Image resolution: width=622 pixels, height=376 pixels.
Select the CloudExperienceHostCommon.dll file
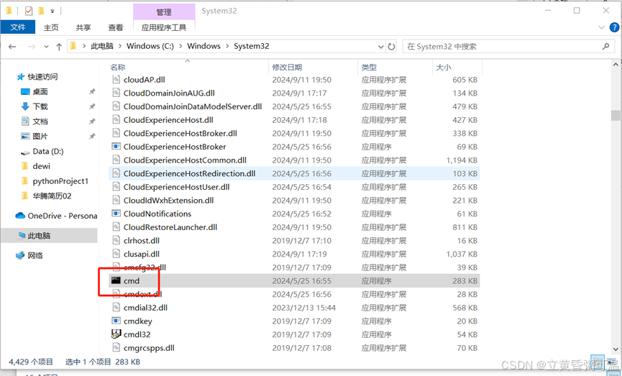click(294, 160)
